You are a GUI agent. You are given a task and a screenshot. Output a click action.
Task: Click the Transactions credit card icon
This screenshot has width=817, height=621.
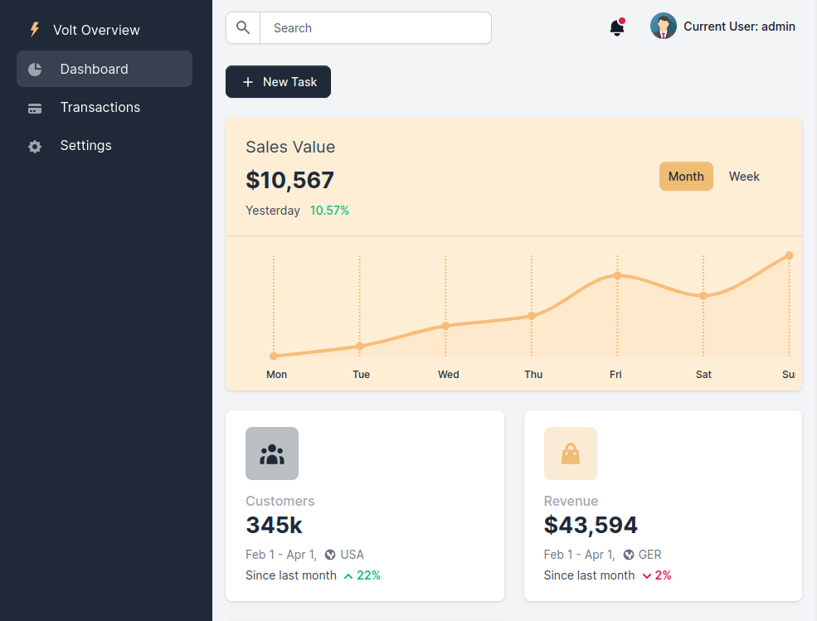(35, 108)
